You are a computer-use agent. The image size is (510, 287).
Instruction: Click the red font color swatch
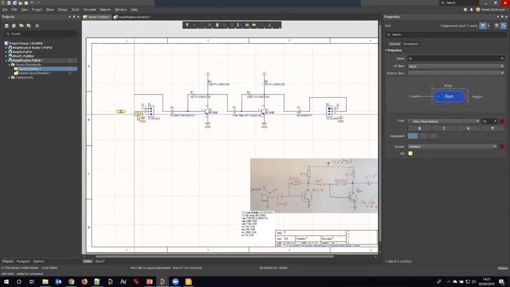(x=502, y=121)
